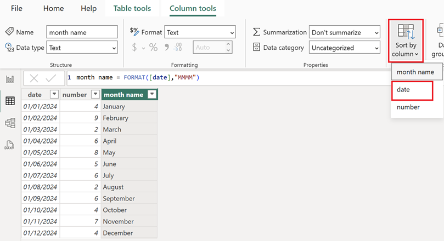Switch to the Table tools tab

[132, 9]
